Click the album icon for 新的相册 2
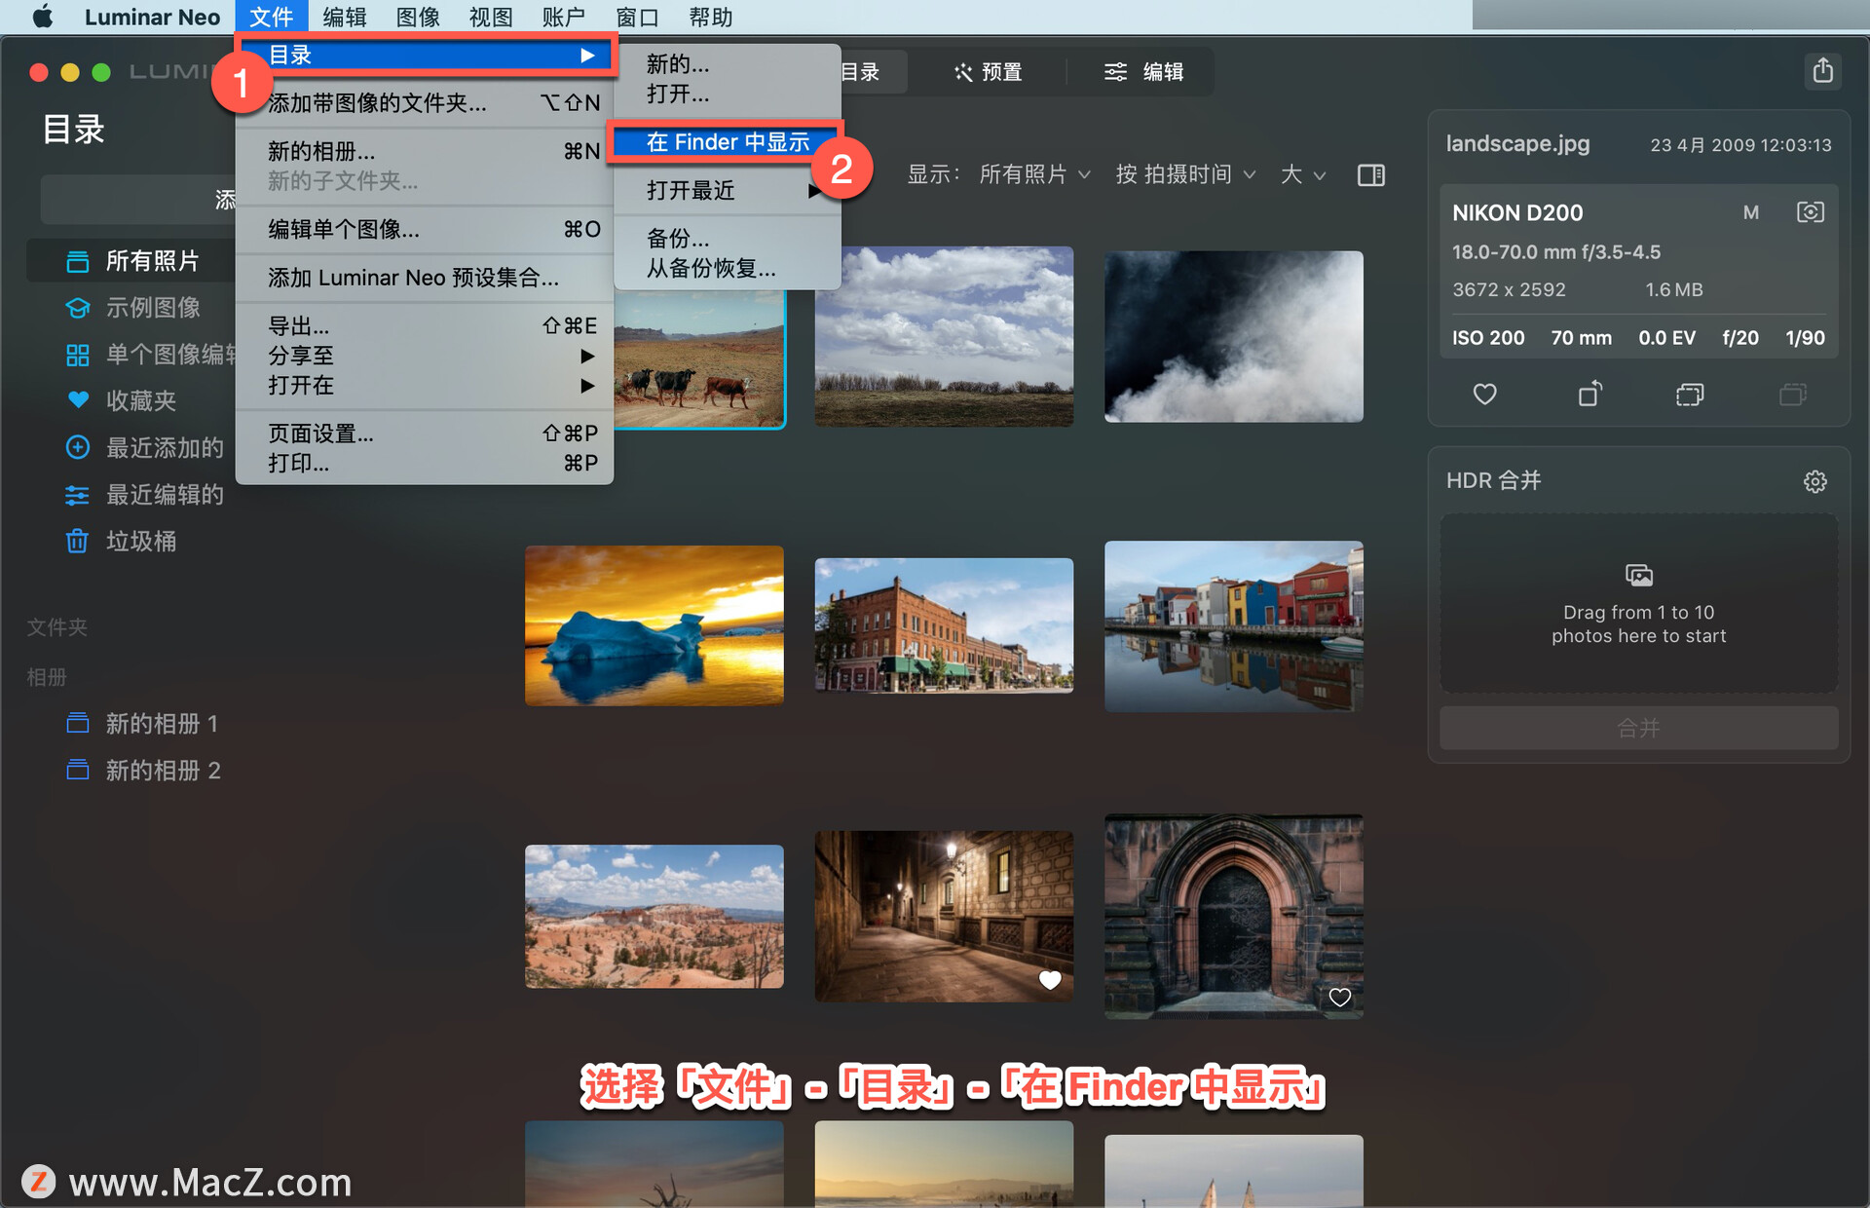This screenshot has height=1208, width=1870. point(77,771)
